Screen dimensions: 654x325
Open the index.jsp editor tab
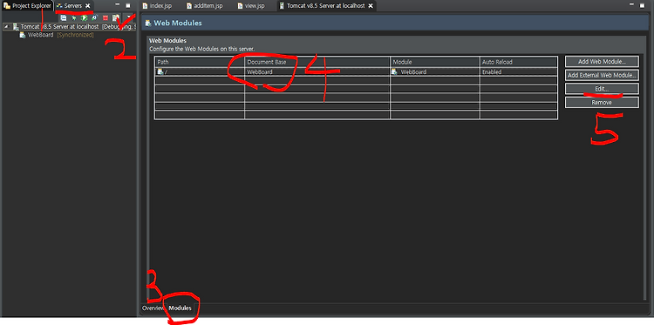click(x=157, y=6)
